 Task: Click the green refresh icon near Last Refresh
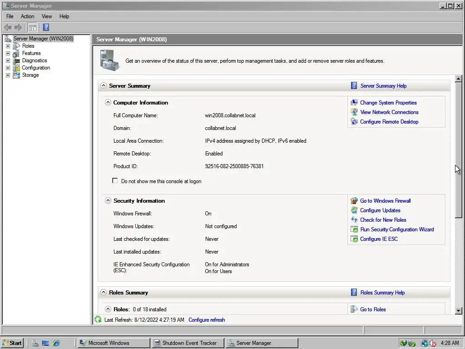pyautogui.click(x=98, y=319)
